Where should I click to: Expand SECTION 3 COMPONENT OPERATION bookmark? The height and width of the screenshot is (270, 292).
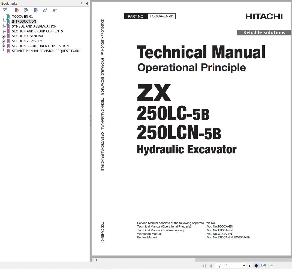click(x=3, y=46)
